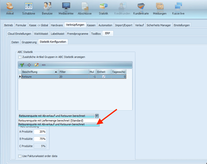This screenshot has height=164, width=207.
Task: Open the Schablone template icon
Action: (28, 6)
